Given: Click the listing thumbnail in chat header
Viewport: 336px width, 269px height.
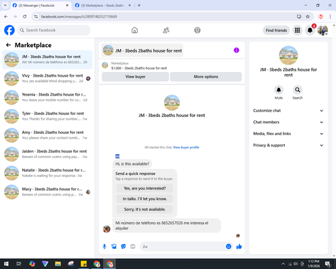Looking at the screenshot, I should tap(108, 50).
